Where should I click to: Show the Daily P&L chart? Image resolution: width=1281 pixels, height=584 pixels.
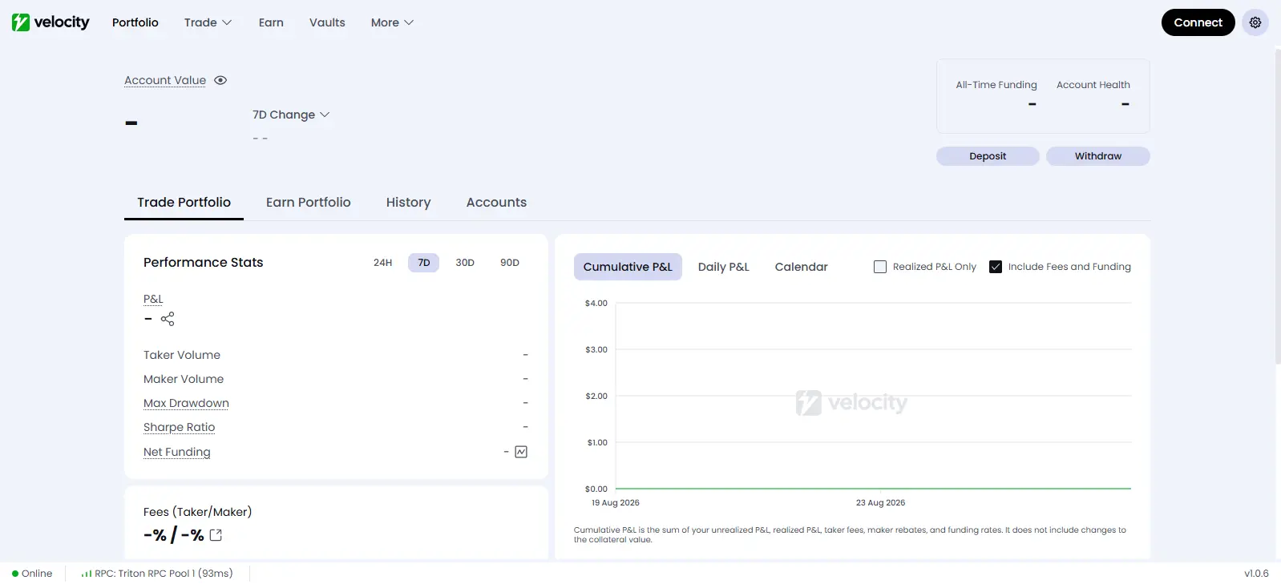(724, 267)
